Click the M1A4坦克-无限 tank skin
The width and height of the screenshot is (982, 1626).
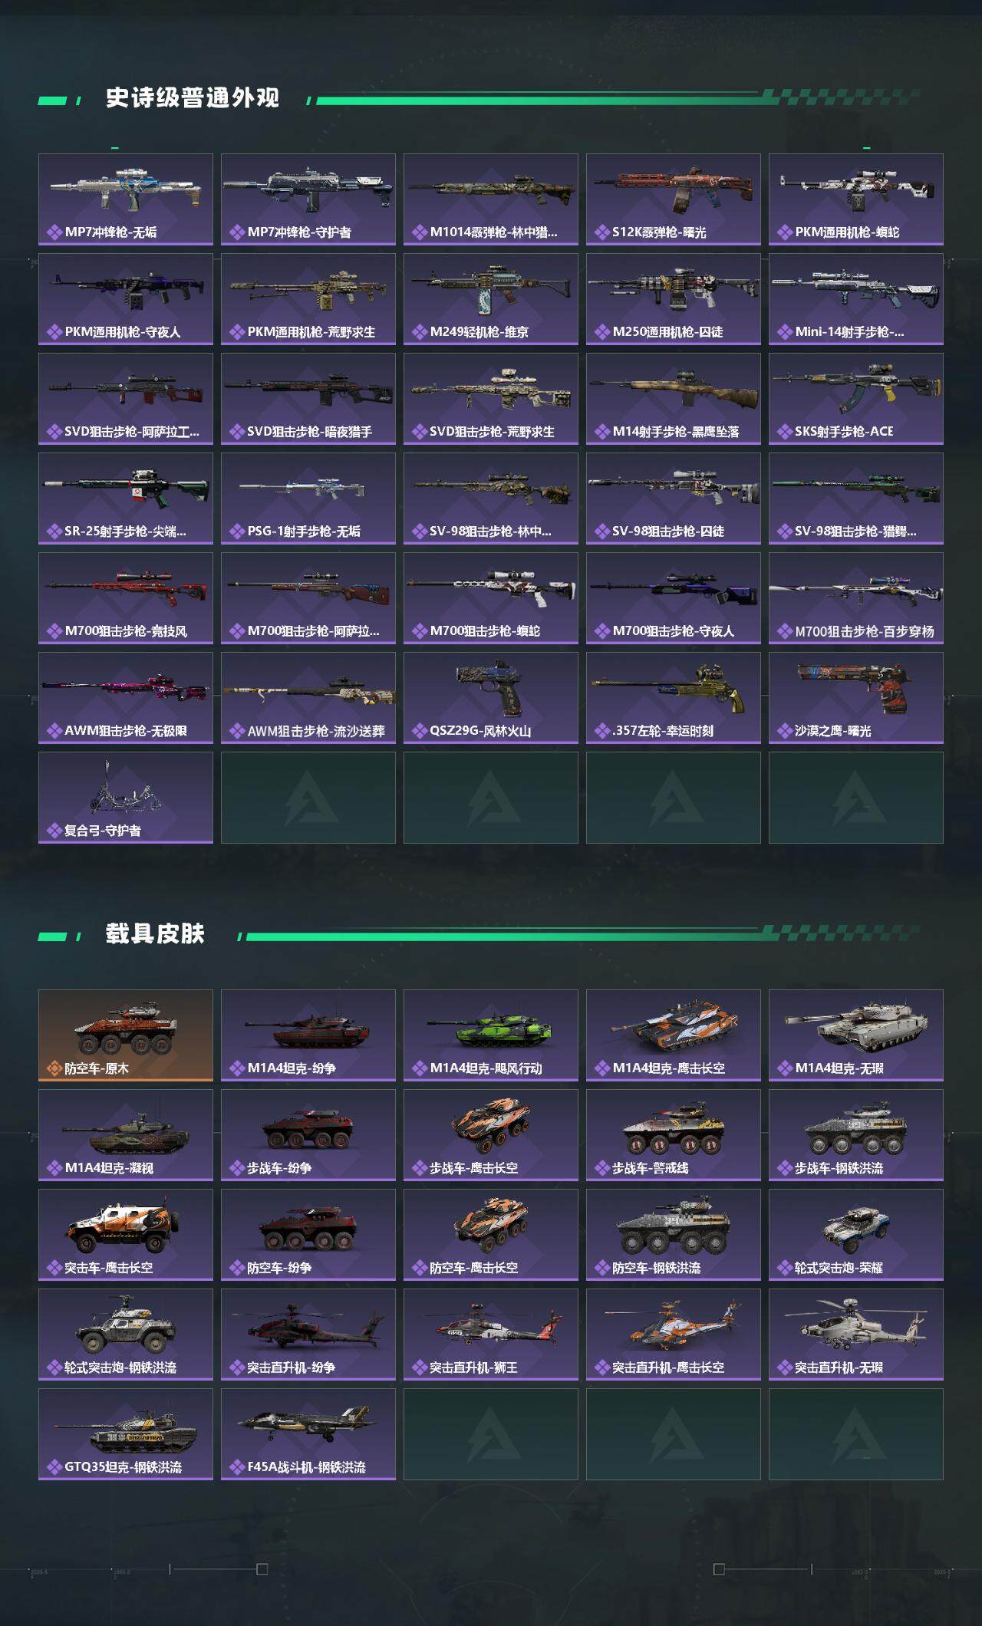tap(856, 1035)
